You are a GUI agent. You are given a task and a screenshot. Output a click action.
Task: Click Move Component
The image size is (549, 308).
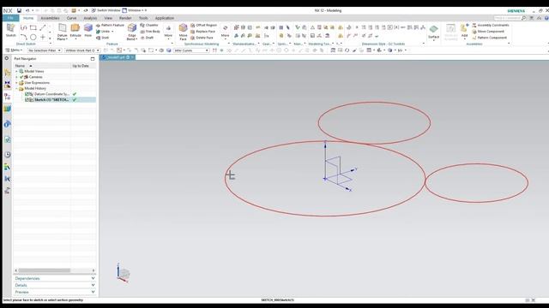[x=488, y=32]
